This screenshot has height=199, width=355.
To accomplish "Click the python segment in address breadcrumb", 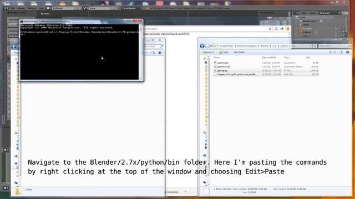I will point(284,46).
